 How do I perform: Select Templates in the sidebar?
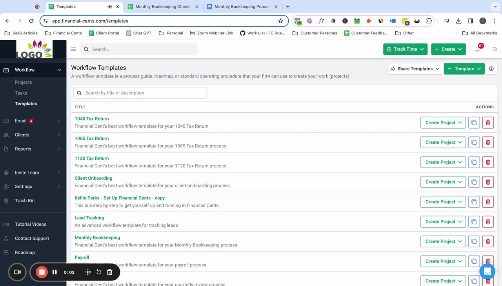click(26, 104)
